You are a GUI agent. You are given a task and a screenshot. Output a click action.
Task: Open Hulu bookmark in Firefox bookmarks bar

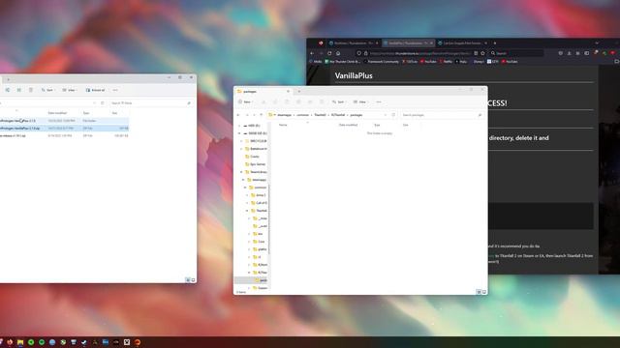pos(461,62)
